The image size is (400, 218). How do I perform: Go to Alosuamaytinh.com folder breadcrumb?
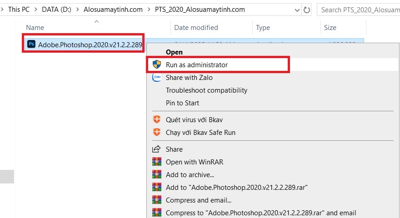(113, 10)
